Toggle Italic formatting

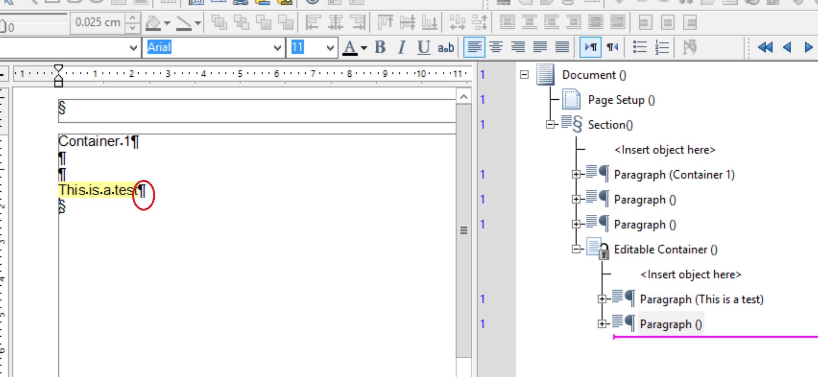[402, 48]
